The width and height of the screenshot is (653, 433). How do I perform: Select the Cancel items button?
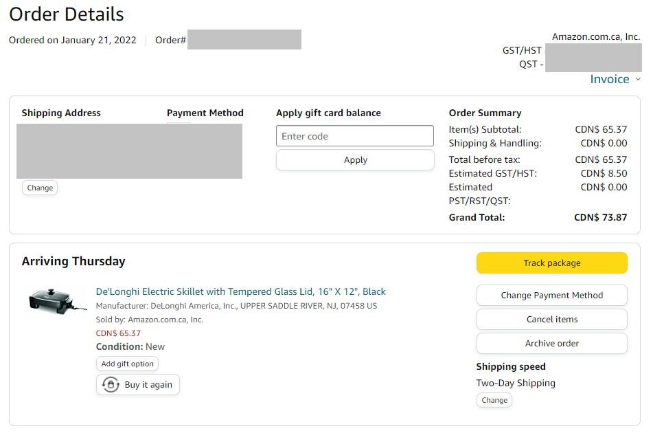coord(551,320)
